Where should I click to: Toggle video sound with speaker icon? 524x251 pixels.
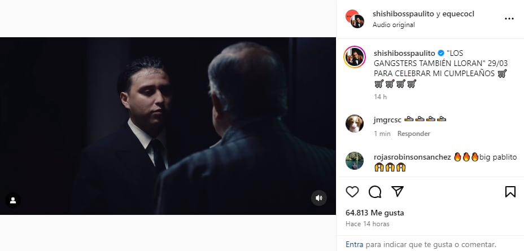click(319, 198)
